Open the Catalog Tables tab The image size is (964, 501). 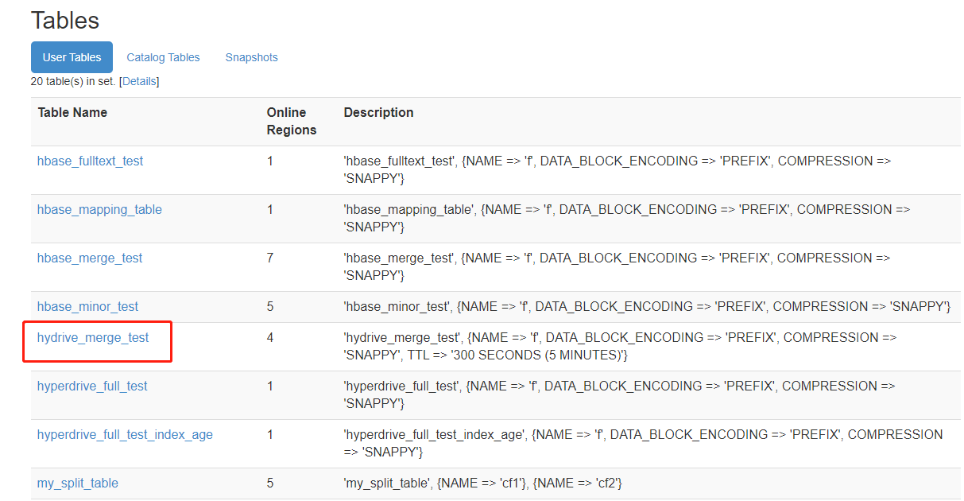click(163, 57)
